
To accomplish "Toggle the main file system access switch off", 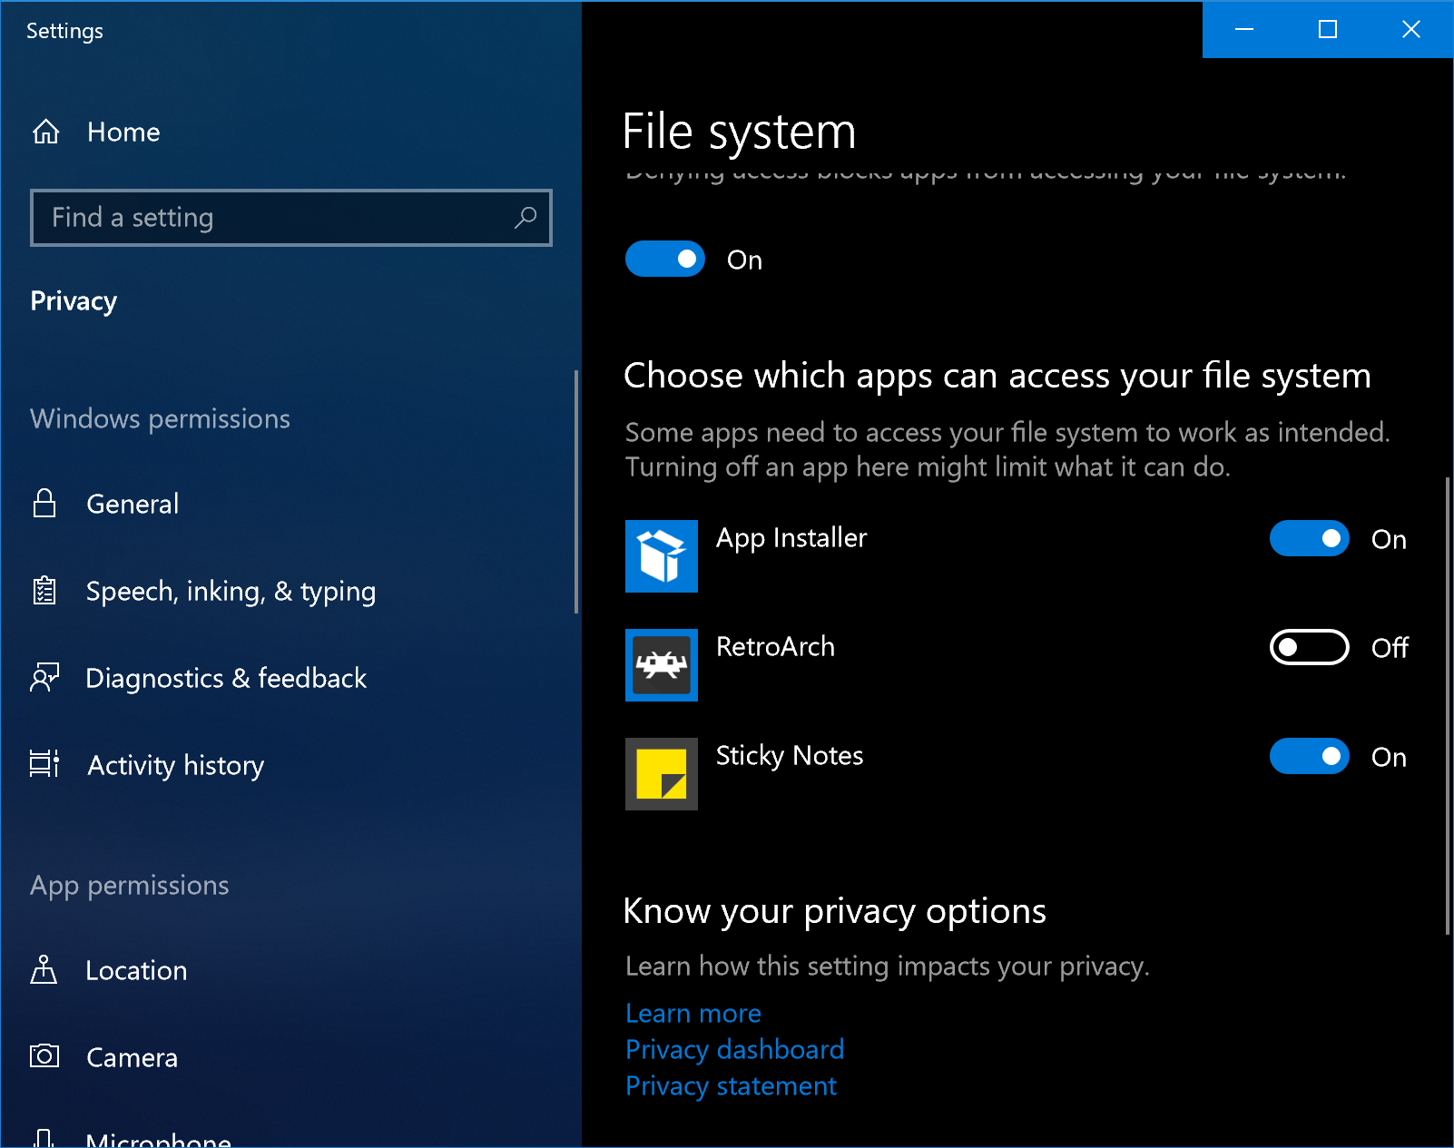I will [665, 259].
